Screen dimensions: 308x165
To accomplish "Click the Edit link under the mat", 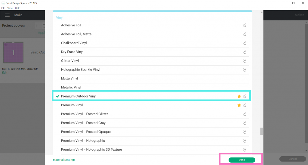I will coord(5,73).
